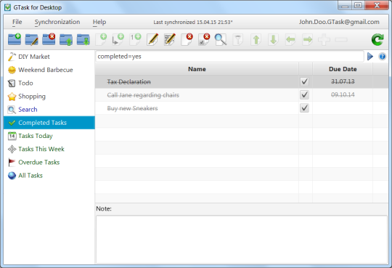Uncheck the Buy new Sneakers checkbox

[x=304, y=108]
